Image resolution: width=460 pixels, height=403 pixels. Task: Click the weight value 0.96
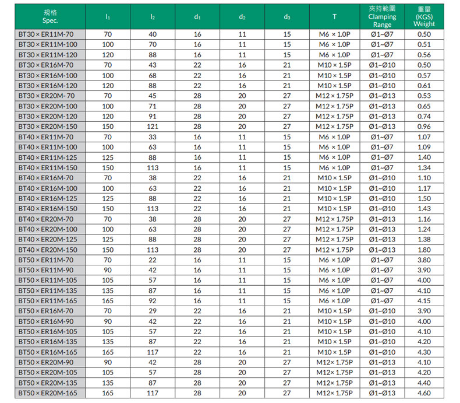coord(424,127)
